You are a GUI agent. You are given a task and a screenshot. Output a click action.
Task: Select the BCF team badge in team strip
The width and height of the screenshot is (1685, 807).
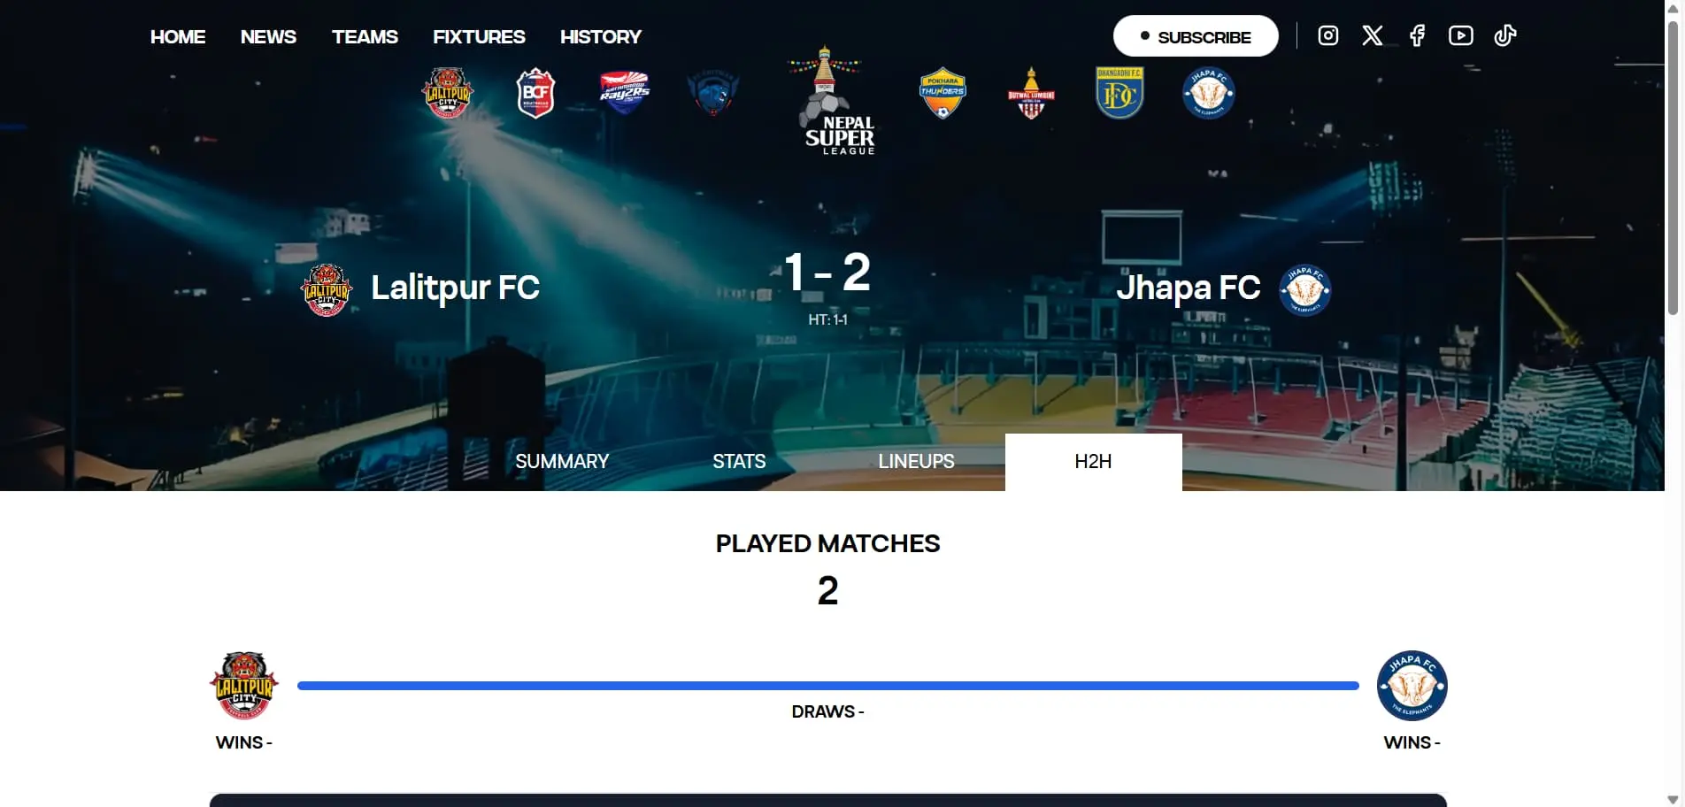click(536, 93)
